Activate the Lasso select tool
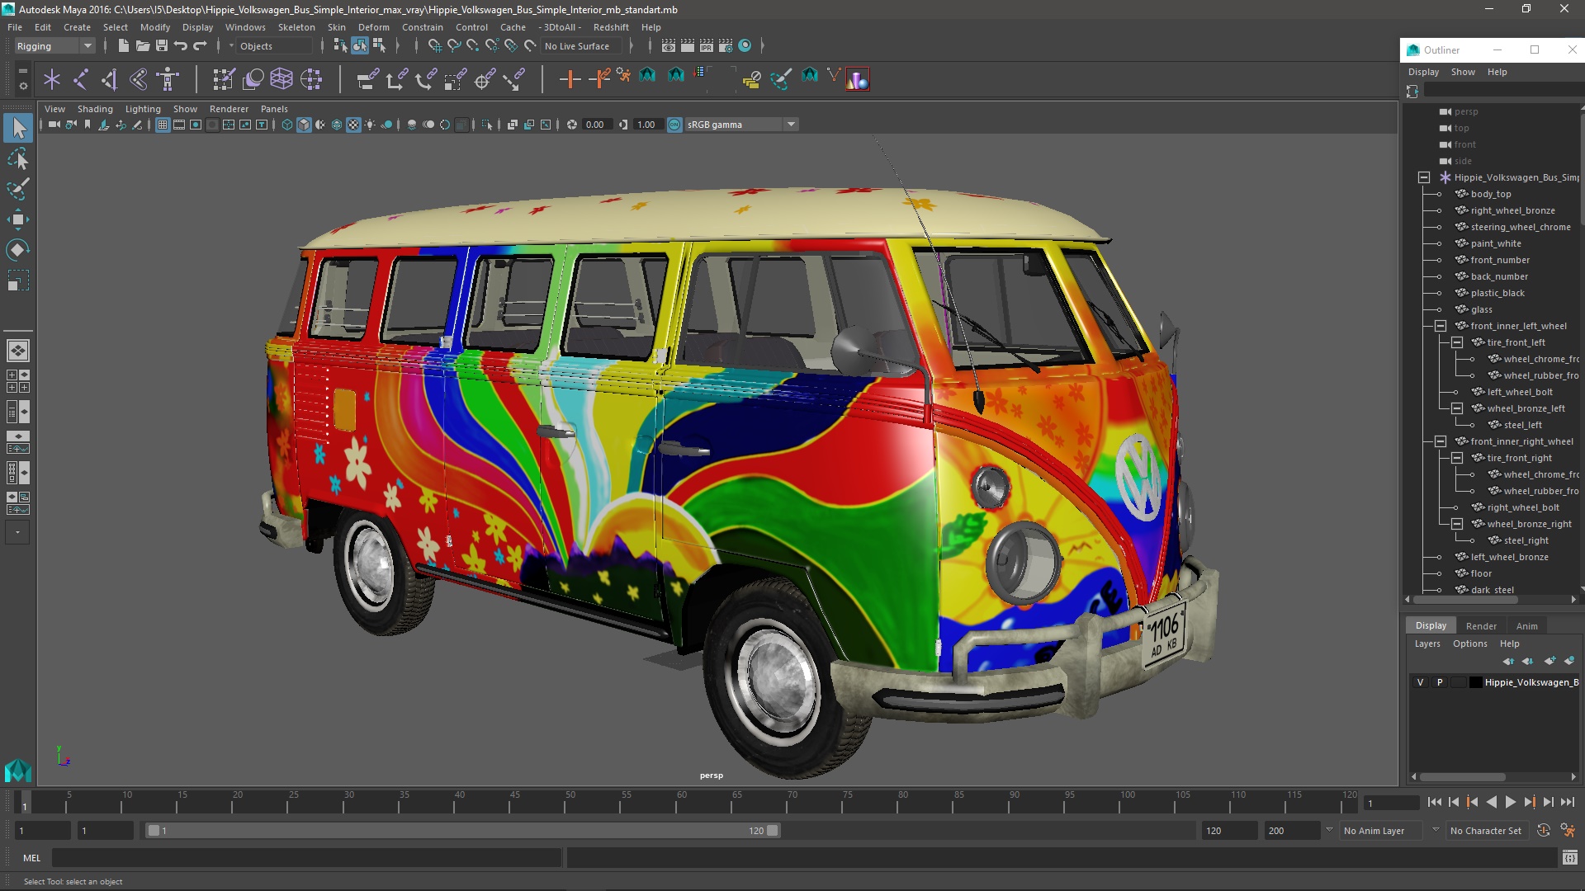This screenshot has height=891, width=1585. pos(18,158)
